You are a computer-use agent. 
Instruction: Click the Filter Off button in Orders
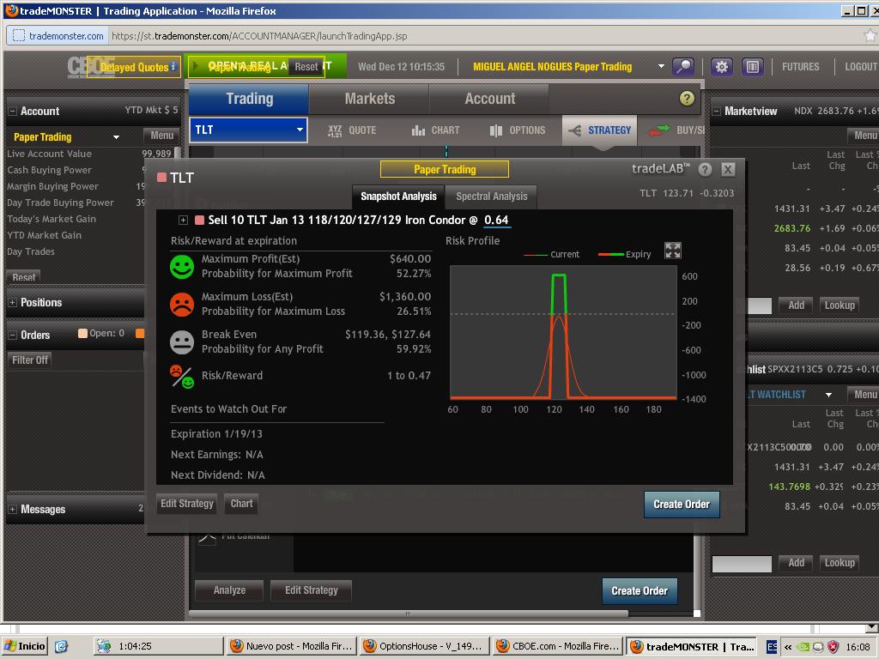[30, 360]
